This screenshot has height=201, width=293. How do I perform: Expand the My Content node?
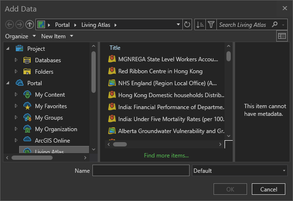pos(16,94)
